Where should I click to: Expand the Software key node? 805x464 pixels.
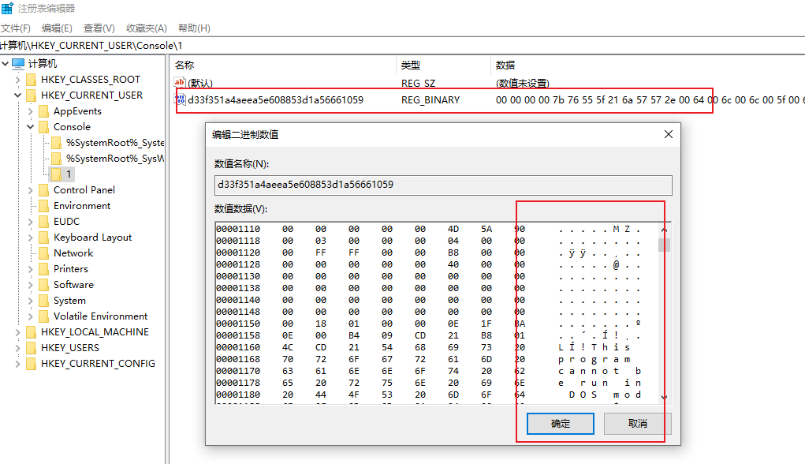click(x=31, y=285)
